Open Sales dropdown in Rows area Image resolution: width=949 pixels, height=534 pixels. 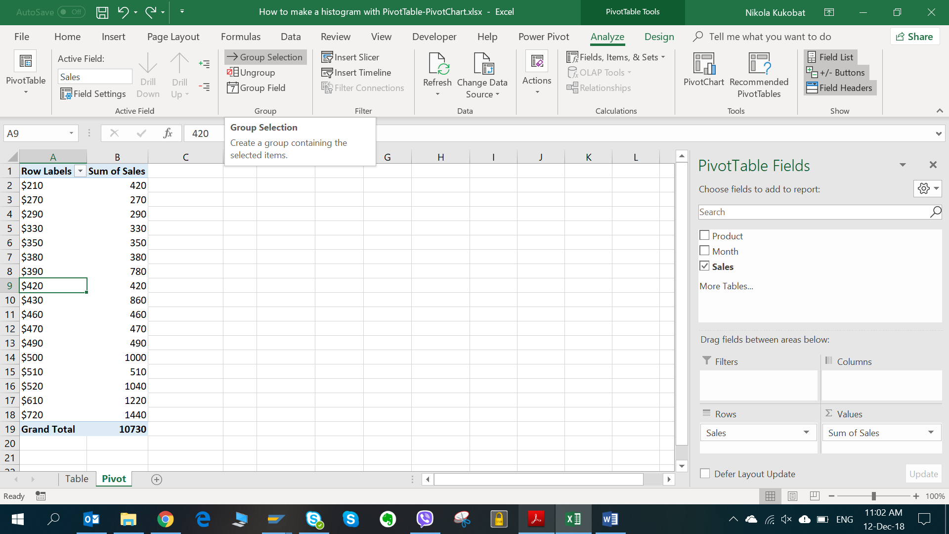(x=806, y=433)
